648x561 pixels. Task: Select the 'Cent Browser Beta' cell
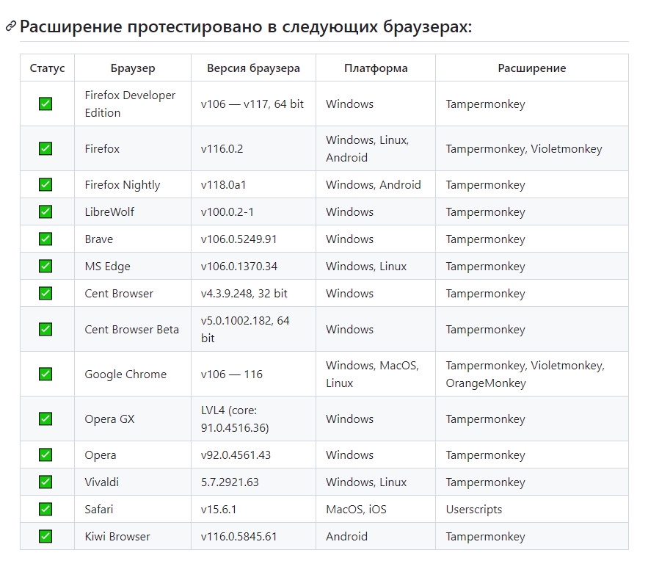pyautogui.click(x=133, y=329)
